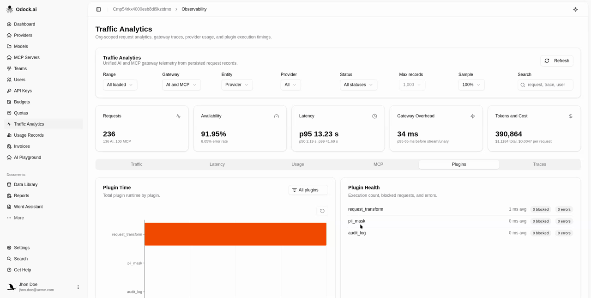Click the Quotas icon in sidebar
The image size is (591, 298).
(x=9, y=113)
